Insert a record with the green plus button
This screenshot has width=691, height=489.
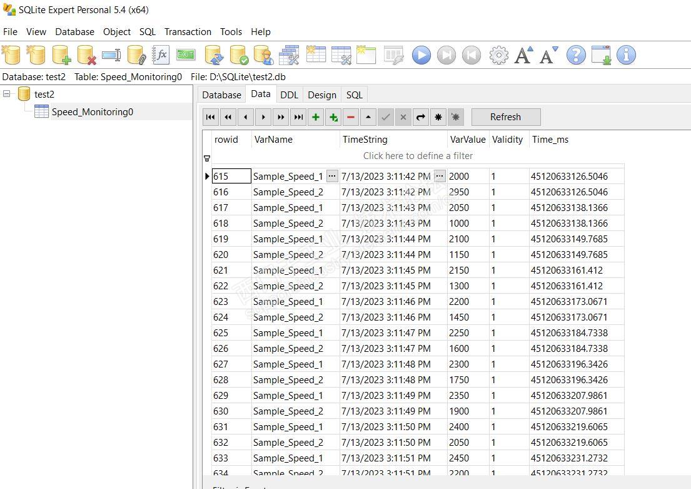point(316,117)
